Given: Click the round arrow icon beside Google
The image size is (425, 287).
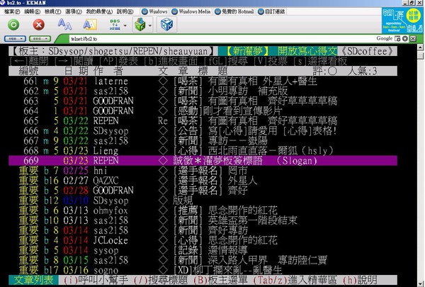Looking at the screenshot, I should tap(405, 38).
